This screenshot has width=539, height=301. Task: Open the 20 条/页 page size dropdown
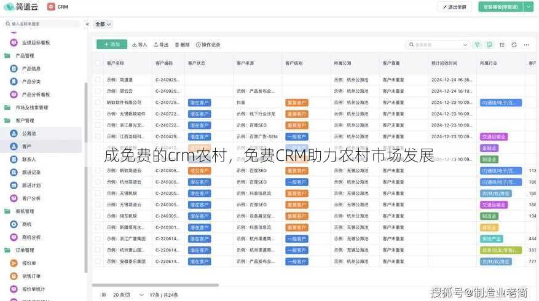point(128,295)
